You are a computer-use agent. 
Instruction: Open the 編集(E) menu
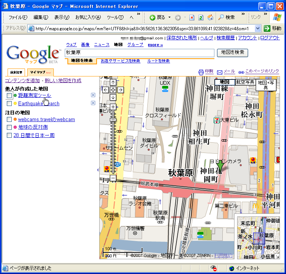pyautogui.click(x=41, y=17)
